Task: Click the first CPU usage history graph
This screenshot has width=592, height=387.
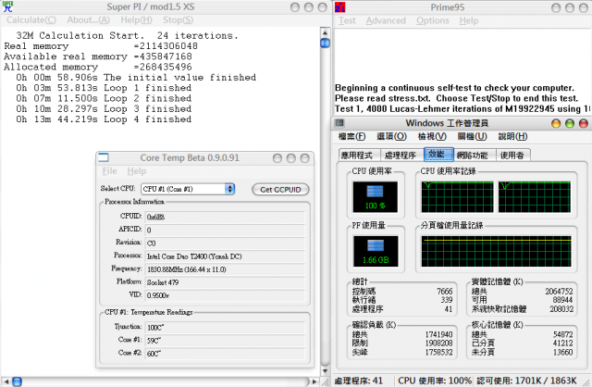Action: pyautogui.click(x=457, y=197)
